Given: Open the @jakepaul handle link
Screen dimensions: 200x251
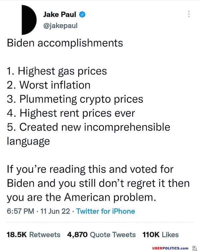Looking at the screenshot, I should pos(60,25).
